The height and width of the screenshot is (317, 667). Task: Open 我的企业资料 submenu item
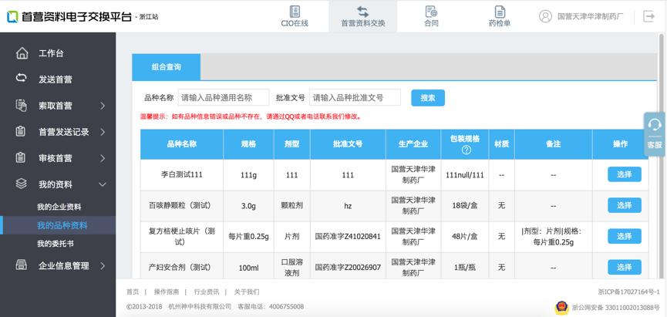tap(59, 207)
